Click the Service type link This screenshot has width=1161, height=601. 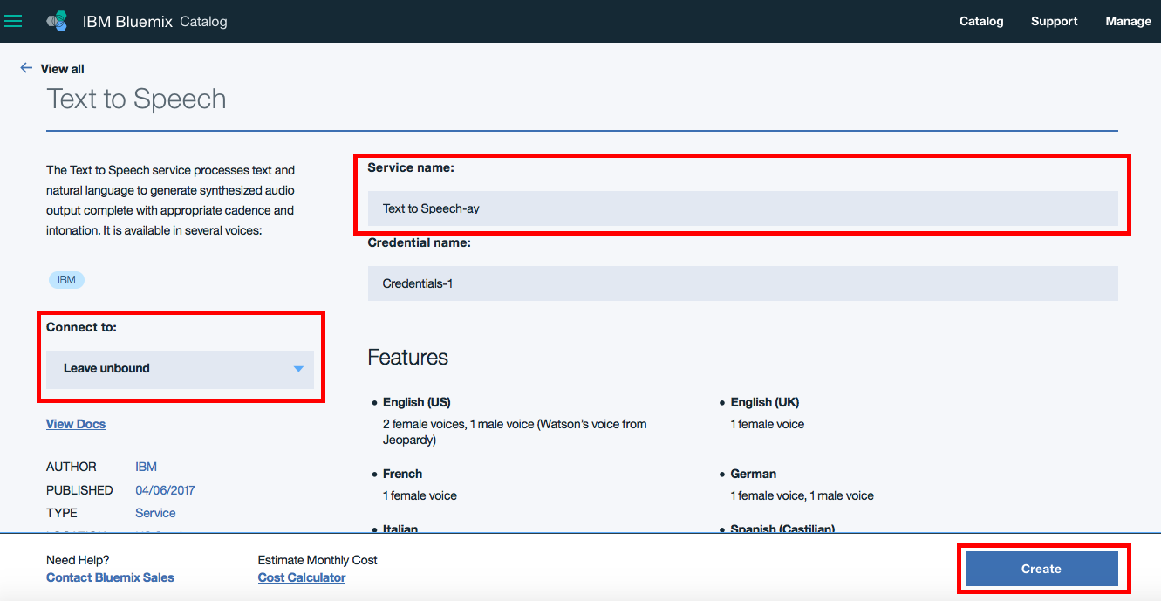point(155,513)
